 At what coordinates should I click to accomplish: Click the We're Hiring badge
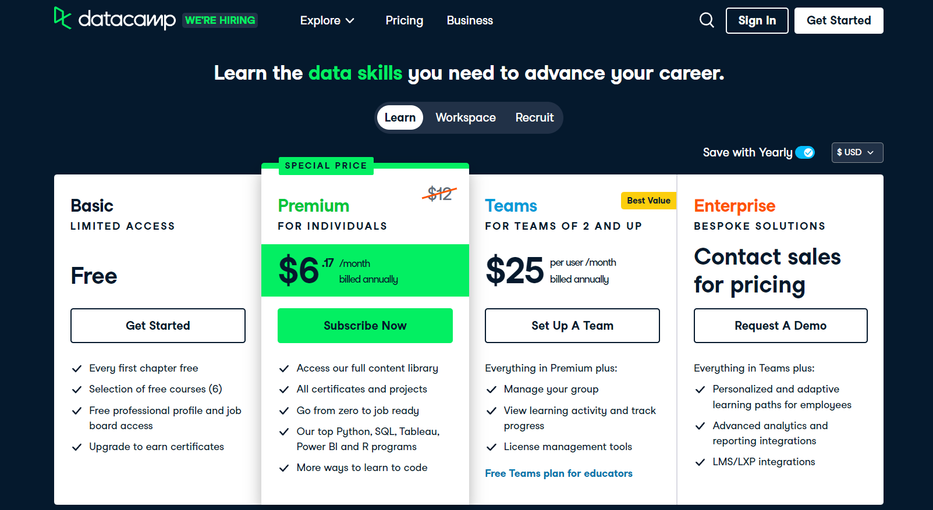coord(220,20)
